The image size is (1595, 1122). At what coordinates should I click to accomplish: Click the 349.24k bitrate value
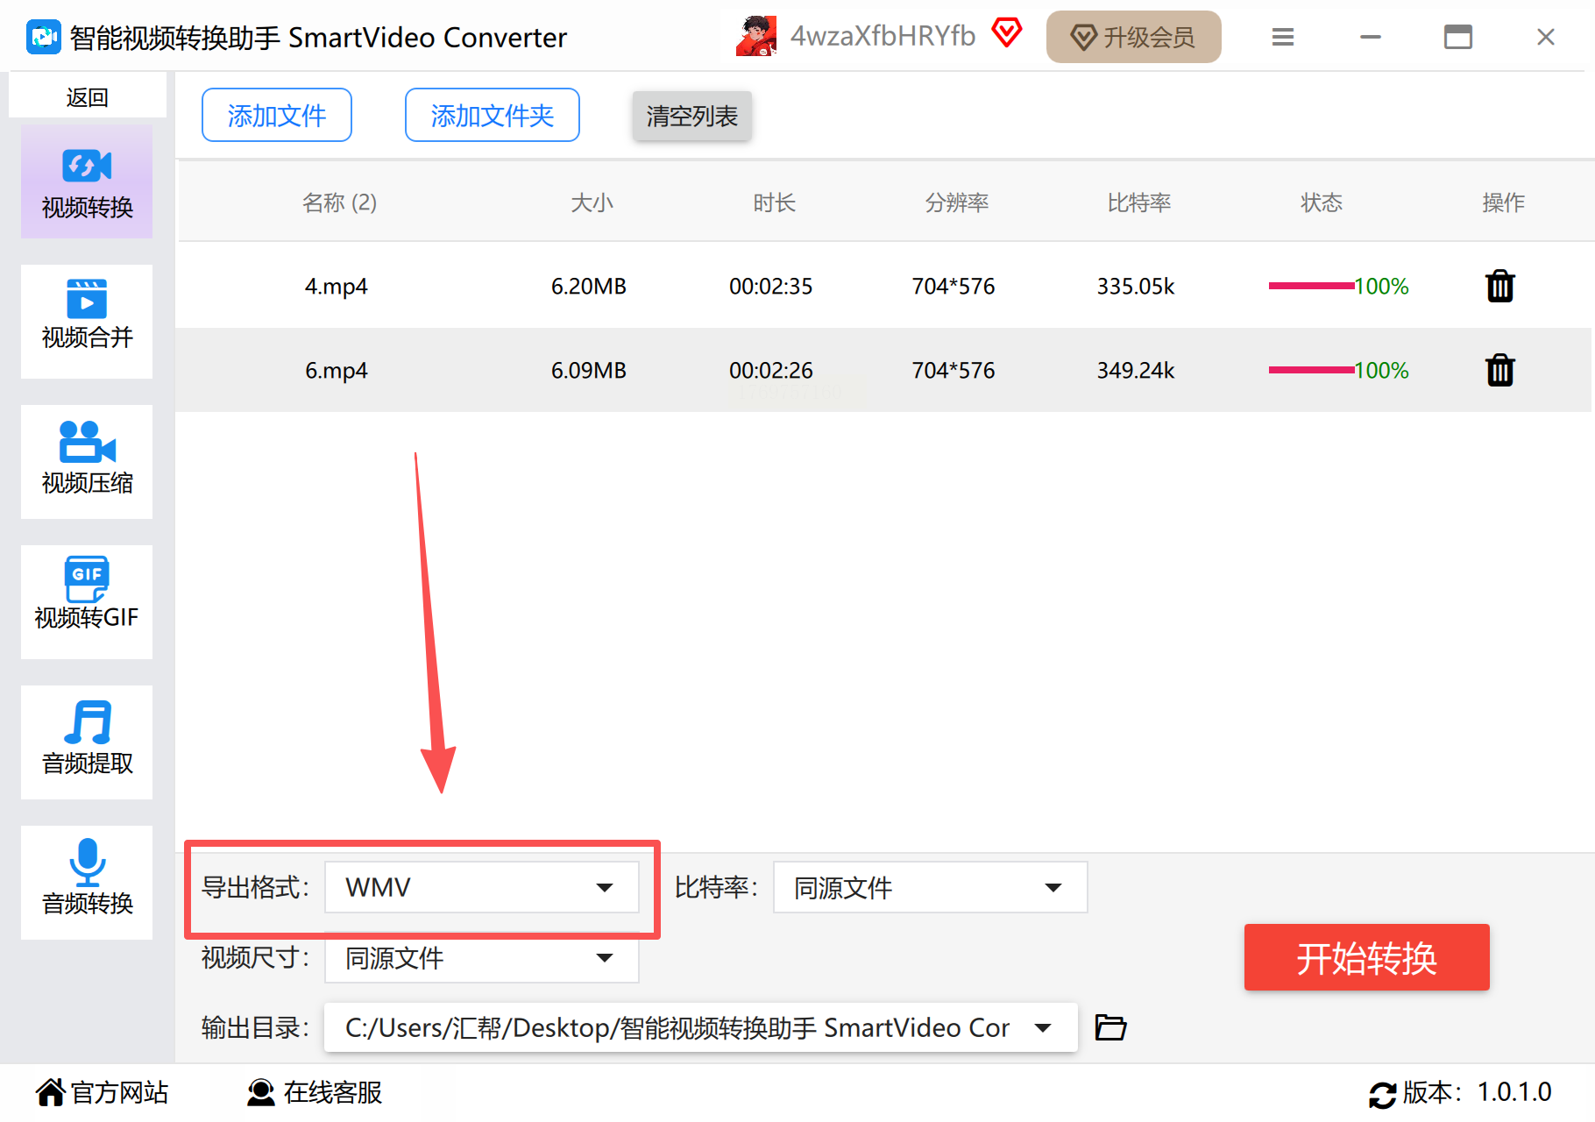pos(1136,371)
